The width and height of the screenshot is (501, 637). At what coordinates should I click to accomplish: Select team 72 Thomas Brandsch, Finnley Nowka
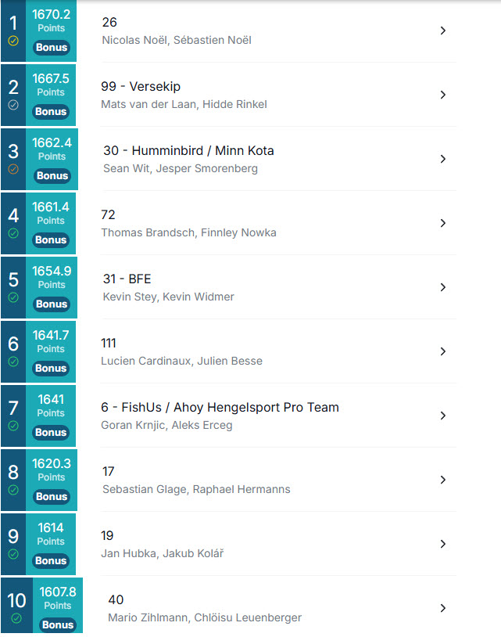click(278, 223)
